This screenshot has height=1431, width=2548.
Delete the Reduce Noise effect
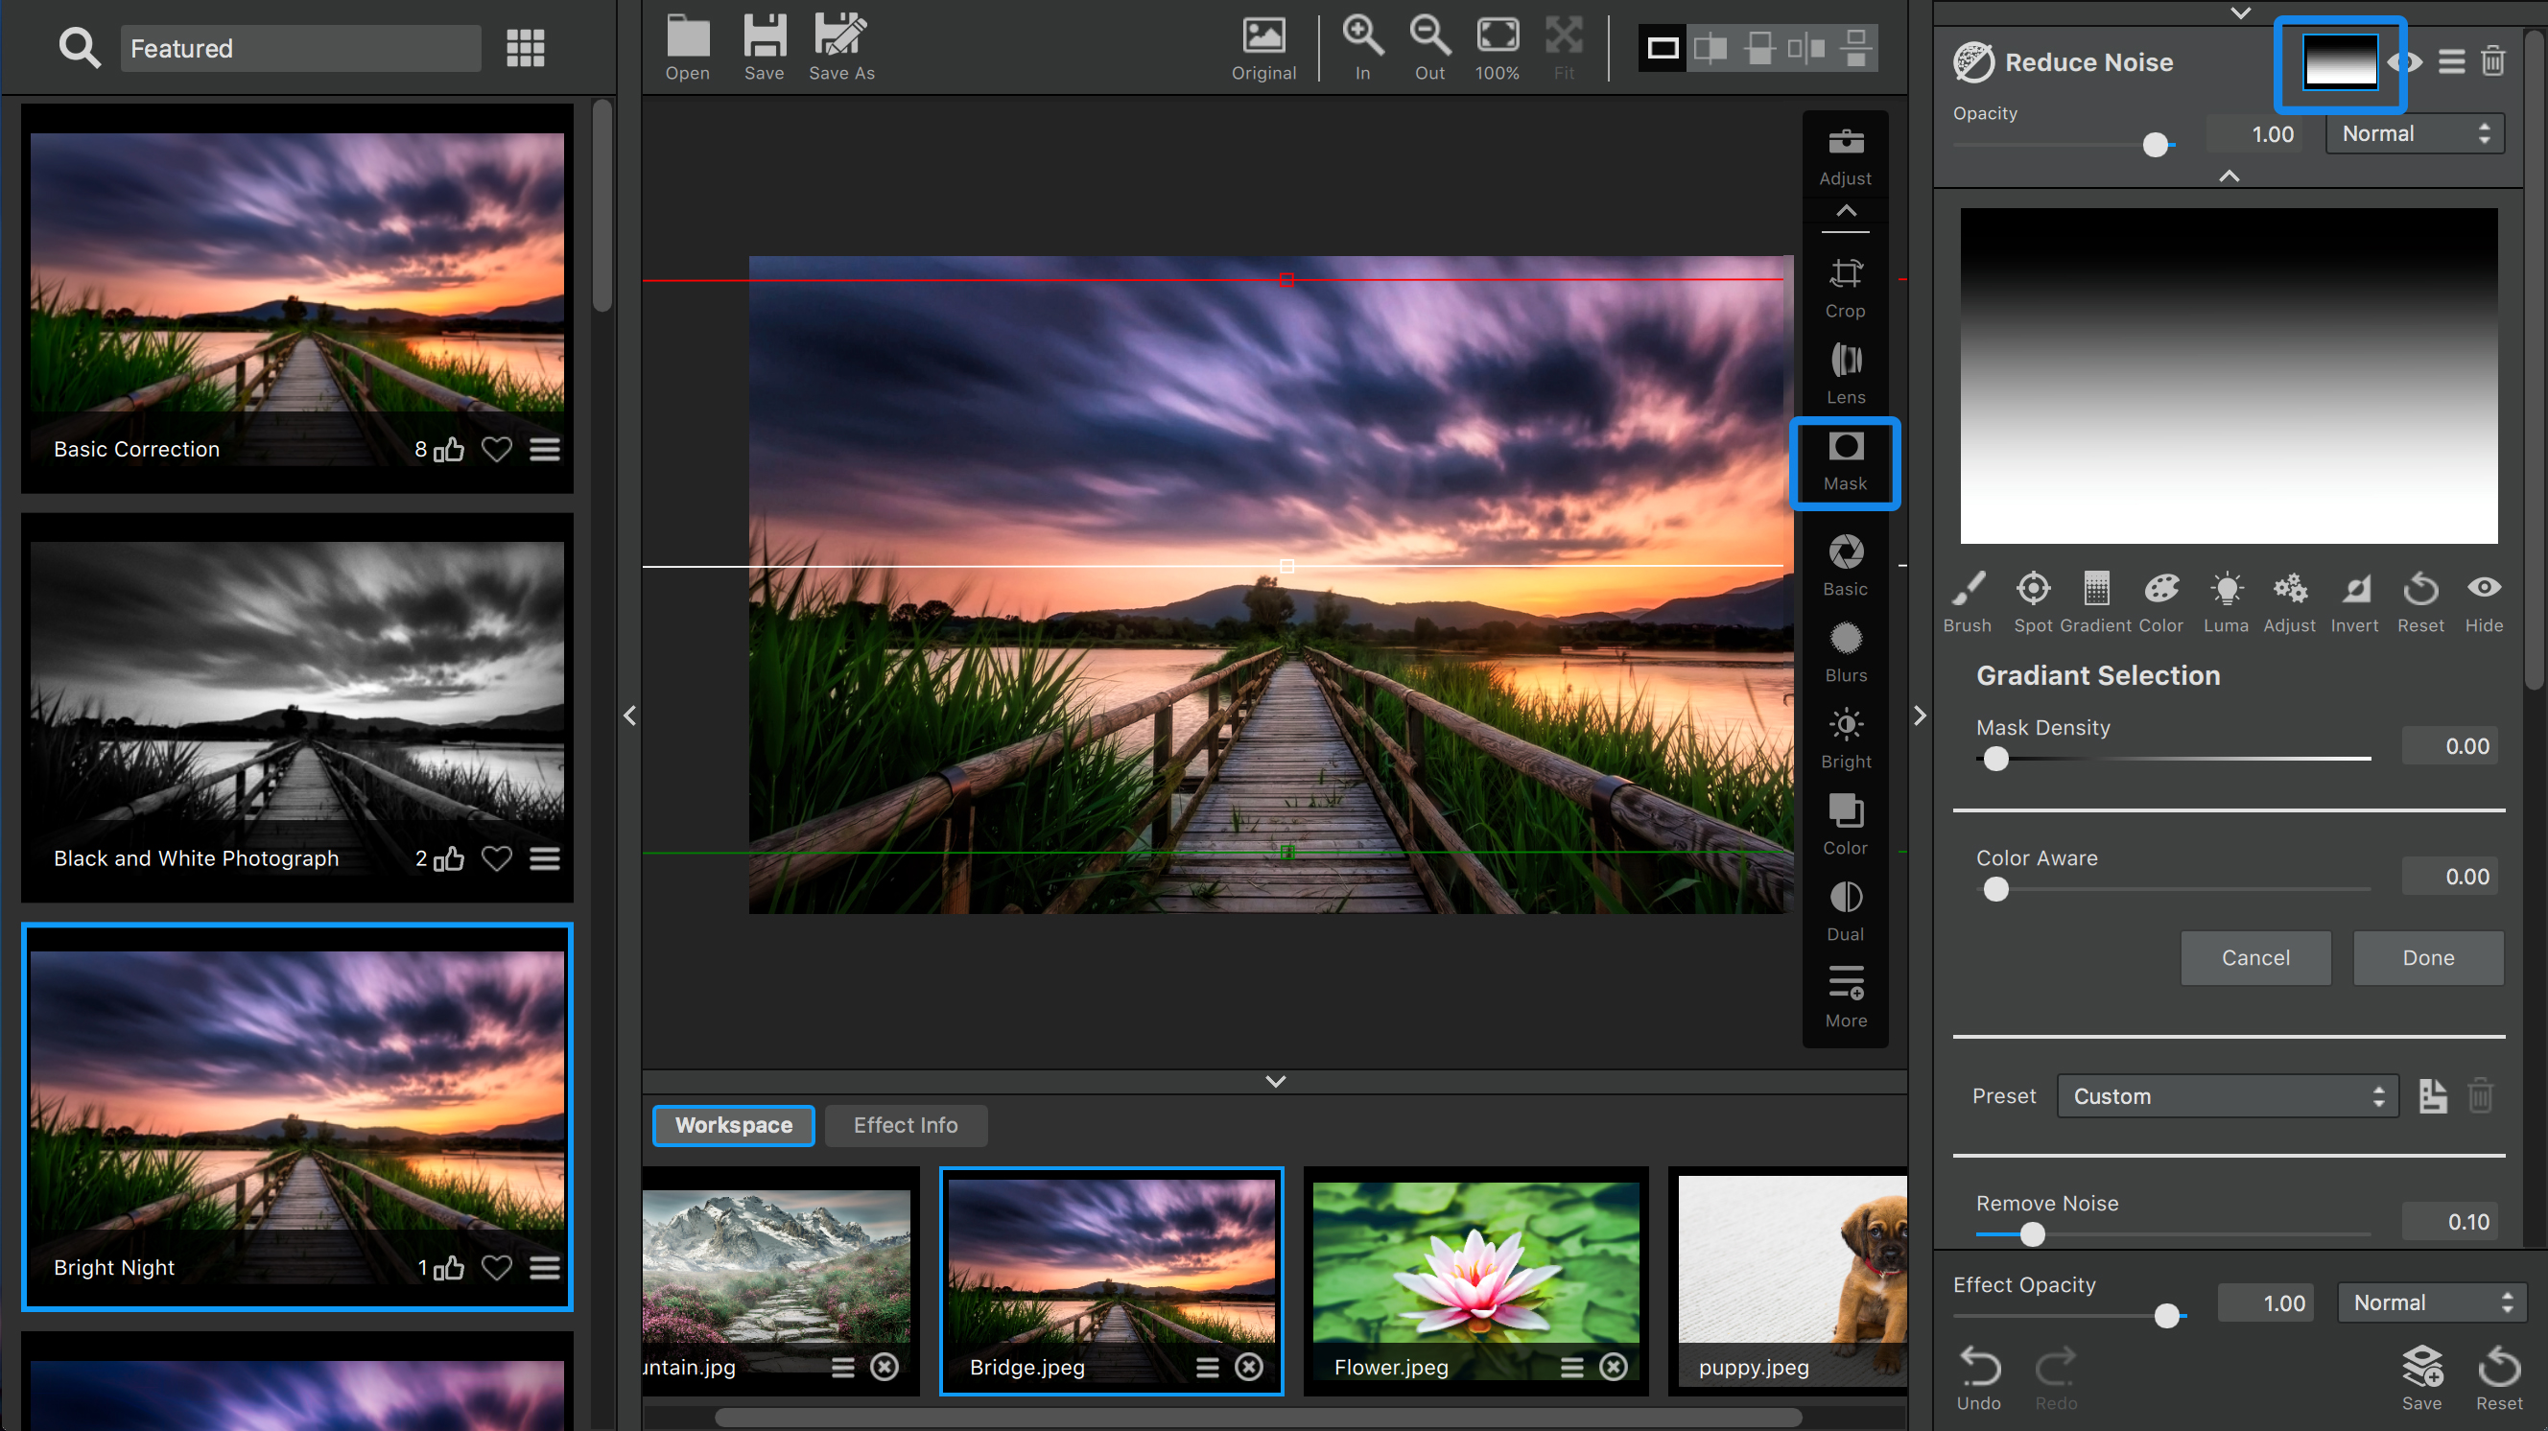[2492, 61]
